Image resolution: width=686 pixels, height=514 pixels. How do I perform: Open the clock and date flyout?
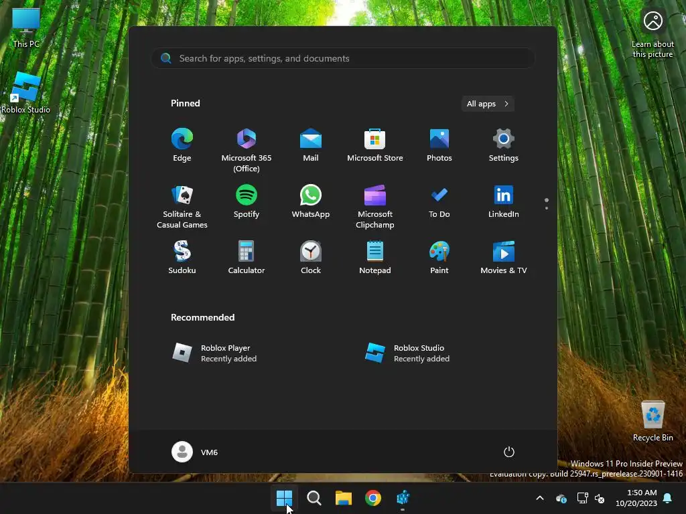coord(636,498)
